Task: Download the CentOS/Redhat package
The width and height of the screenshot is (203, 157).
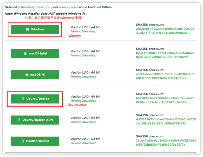Action: click(35, 141)
